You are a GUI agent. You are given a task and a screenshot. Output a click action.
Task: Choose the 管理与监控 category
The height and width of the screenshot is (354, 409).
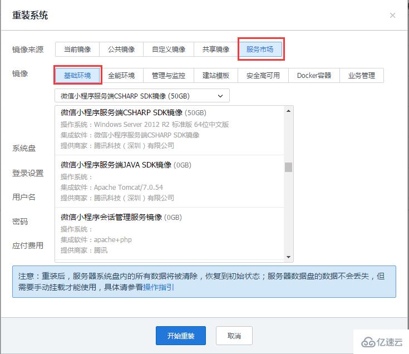click(x=169, y=75)
